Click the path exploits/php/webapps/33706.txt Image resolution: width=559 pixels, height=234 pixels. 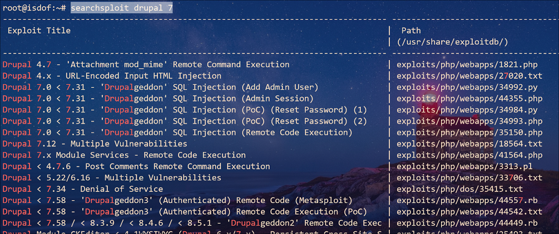click(469, 178)
